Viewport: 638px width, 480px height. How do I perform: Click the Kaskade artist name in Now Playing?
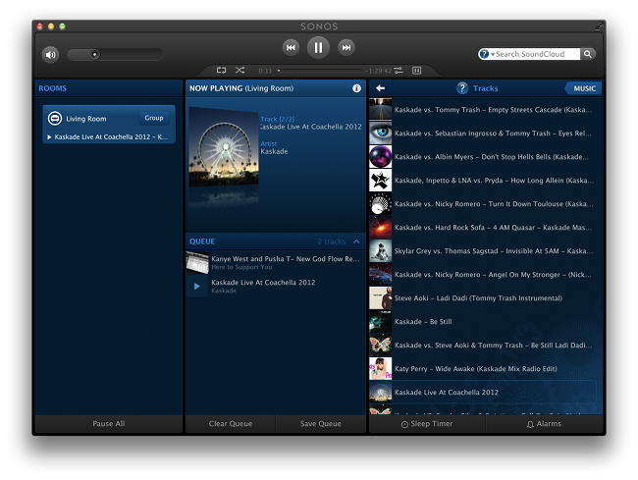(x=274, y=151)
